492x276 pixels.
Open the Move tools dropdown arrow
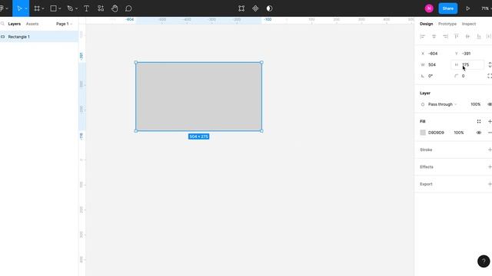point(26,8)
